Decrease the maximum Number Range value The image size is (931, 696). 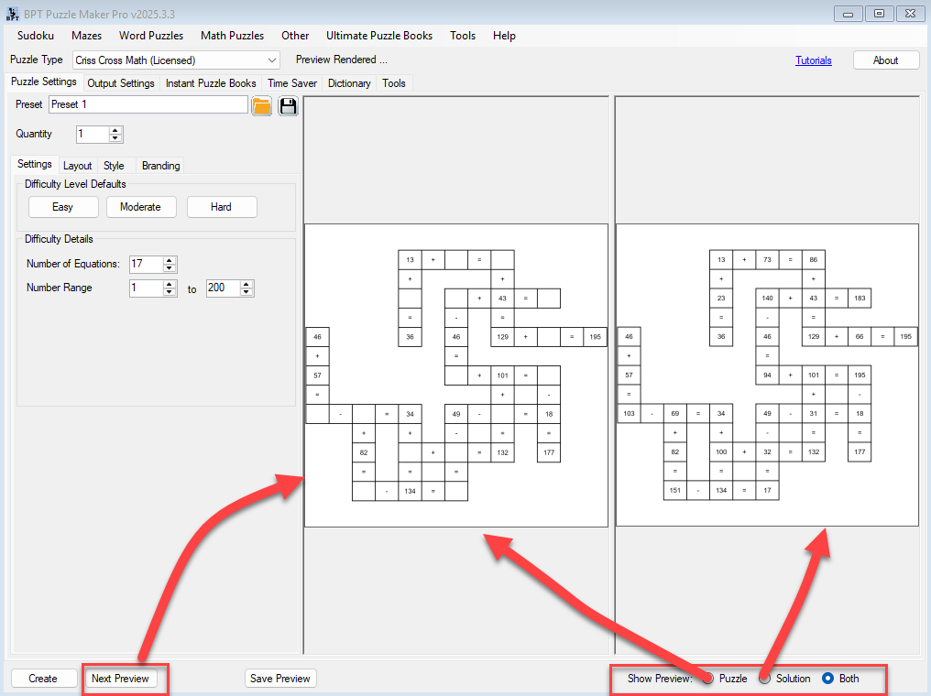point(246,293)
